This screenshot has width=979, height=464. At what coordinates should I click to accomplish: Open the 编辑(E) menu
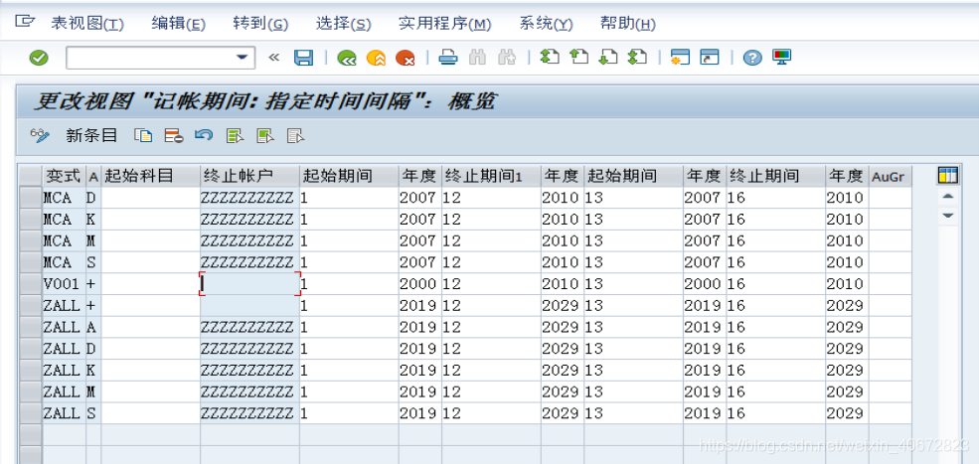point(178,25)
